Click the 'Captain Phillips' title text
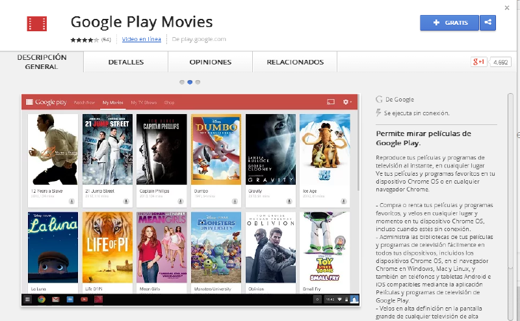The height and width of the screenshot is (321, 520). tap(155, 191)
